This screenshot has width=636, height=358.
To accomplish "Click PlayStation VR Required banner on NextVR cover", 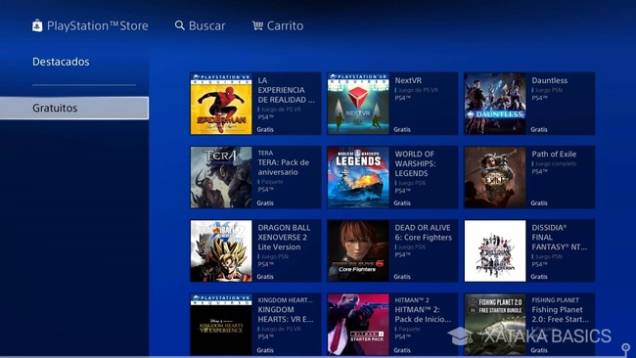I will (358, 78).
